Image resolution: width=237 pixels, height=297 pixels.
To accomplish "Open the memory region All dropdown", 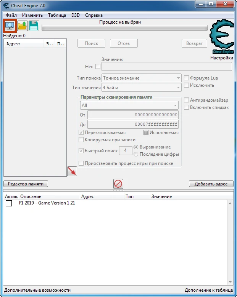I will [x=129, y=105].
